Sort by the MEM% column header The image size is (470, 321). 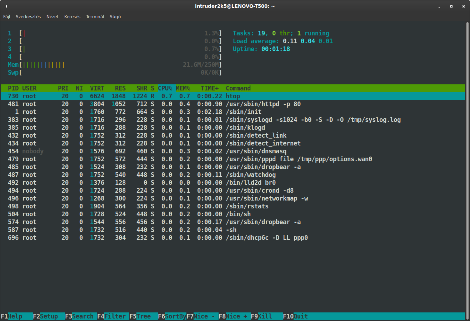tap(183, 88)
